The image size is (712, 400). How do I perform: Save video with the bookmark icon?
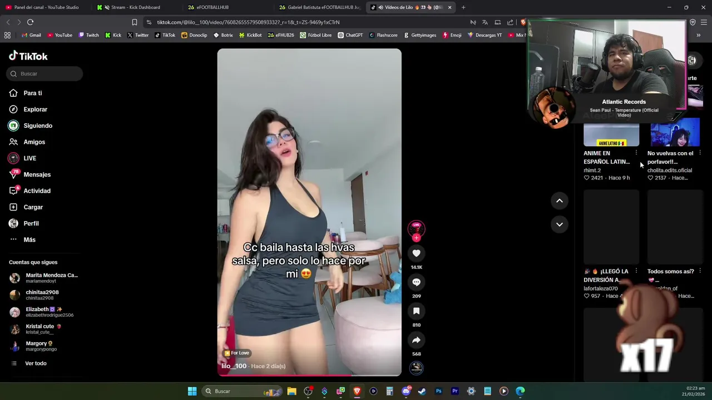416,311
